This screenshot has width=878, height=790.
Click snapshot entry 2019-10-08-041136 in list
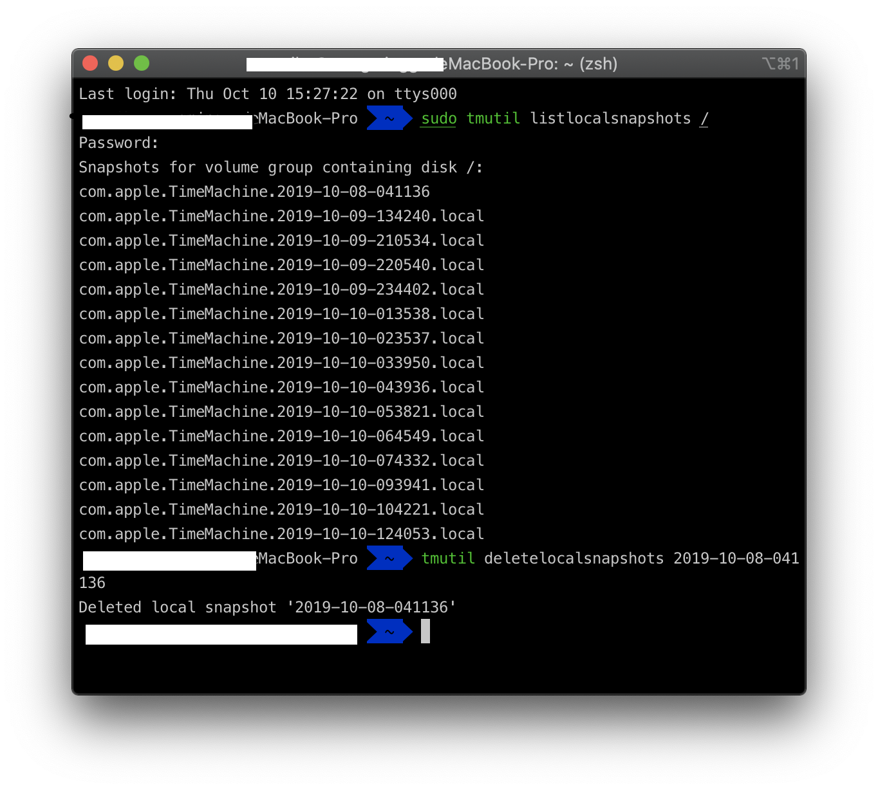(254, 192)
